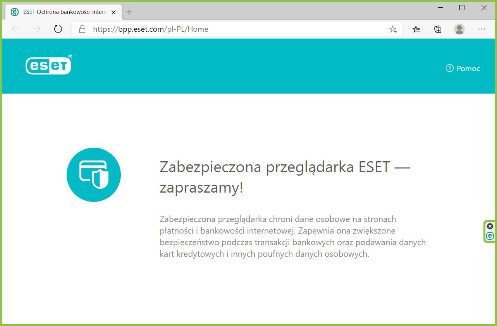Image resolution: width=497 pixels, height=326 pixels.
Task: Click the ESET logo in header
Action: (49, 65)
